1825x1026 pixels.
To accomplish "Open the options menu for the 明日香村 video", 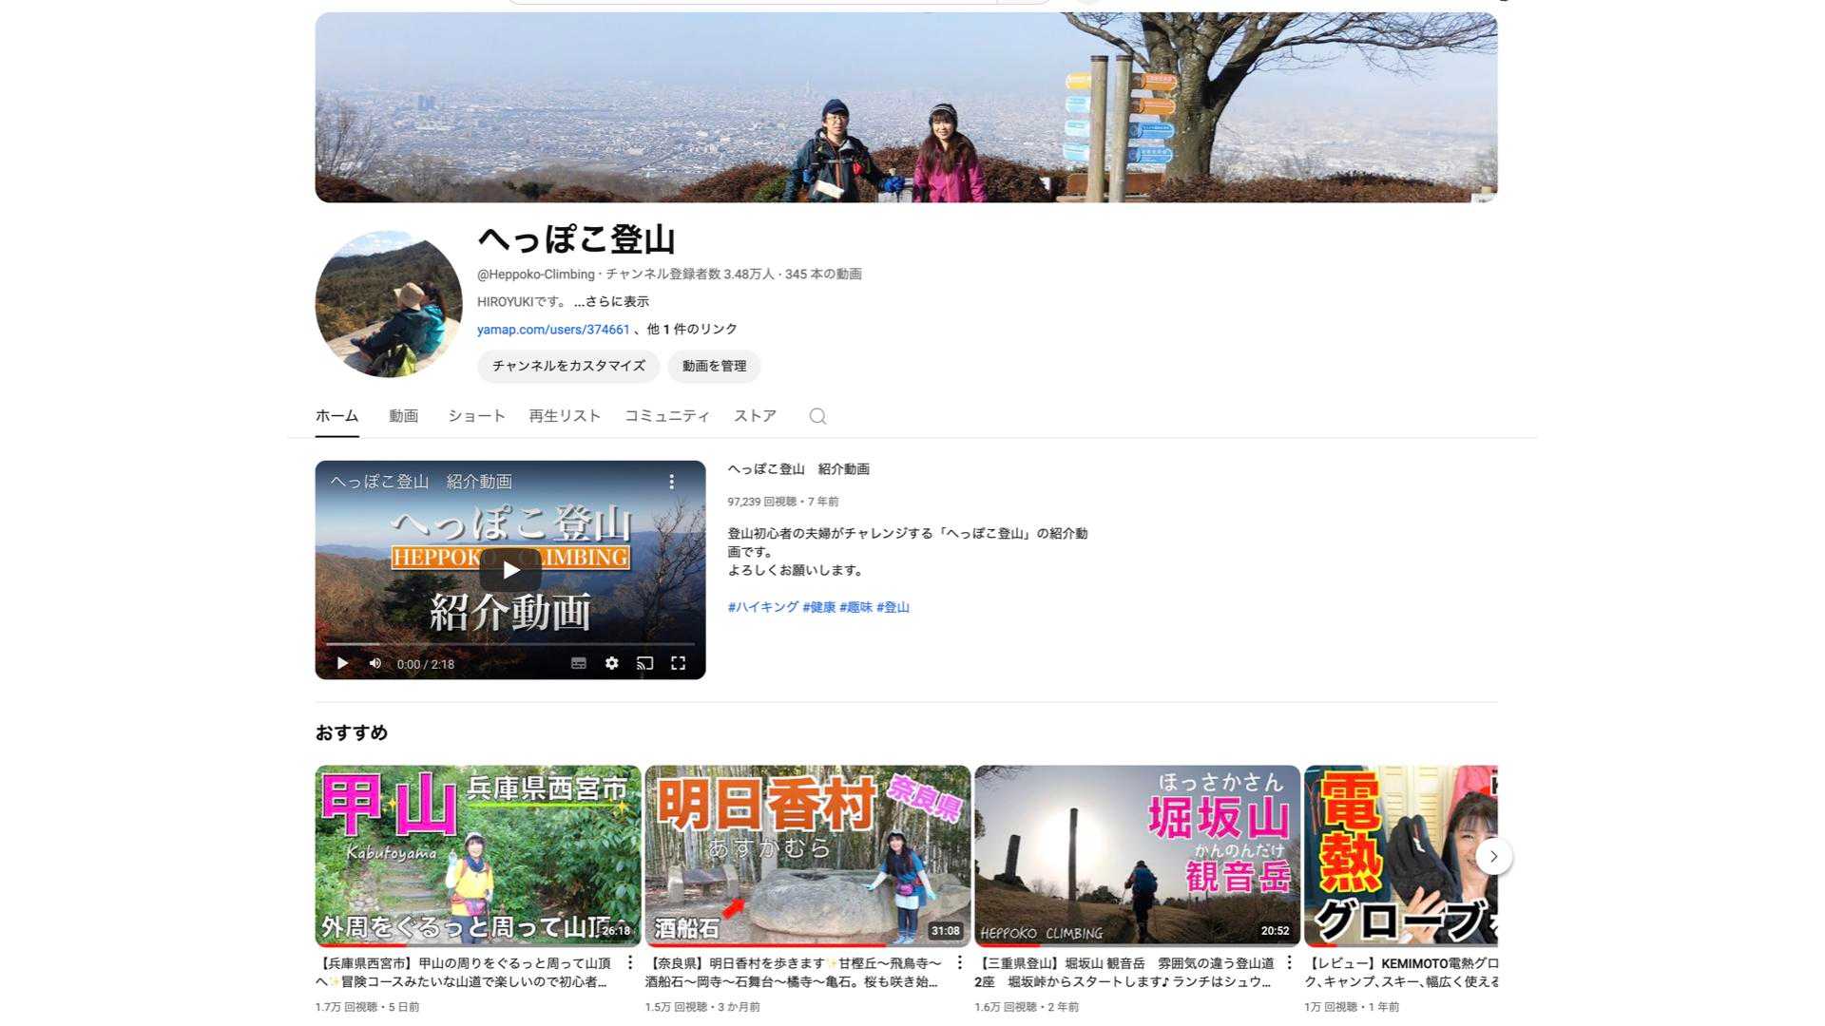I will pyautogui.click(x=959, y=962).
